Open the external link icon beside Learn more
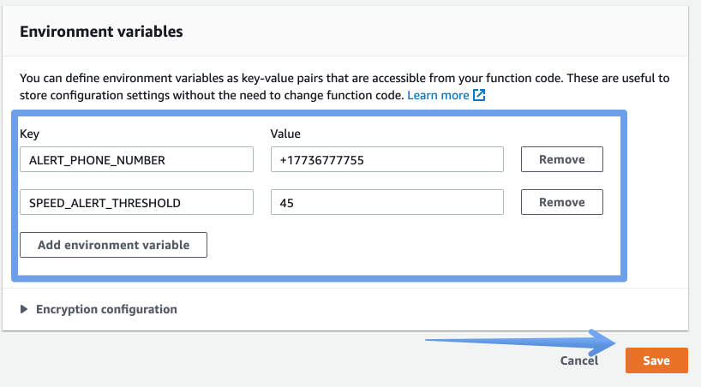Image resolution: width=701 pixels, height=387 pixels. point(479,95)
